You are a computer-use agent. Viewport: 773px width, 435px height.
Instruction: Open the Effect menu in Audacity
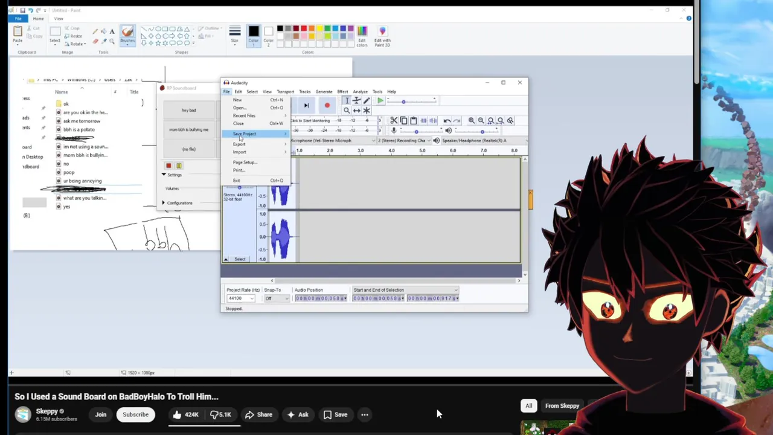coord(342,91)
